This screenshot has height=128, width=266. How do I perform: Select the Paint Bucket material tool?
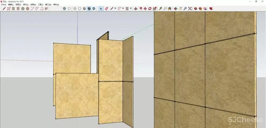(x=169, y=9)
